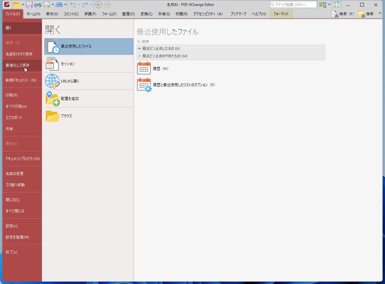Choose 最適化して保存 in sidebar
385x284 pixels.
tap(22, 65)
